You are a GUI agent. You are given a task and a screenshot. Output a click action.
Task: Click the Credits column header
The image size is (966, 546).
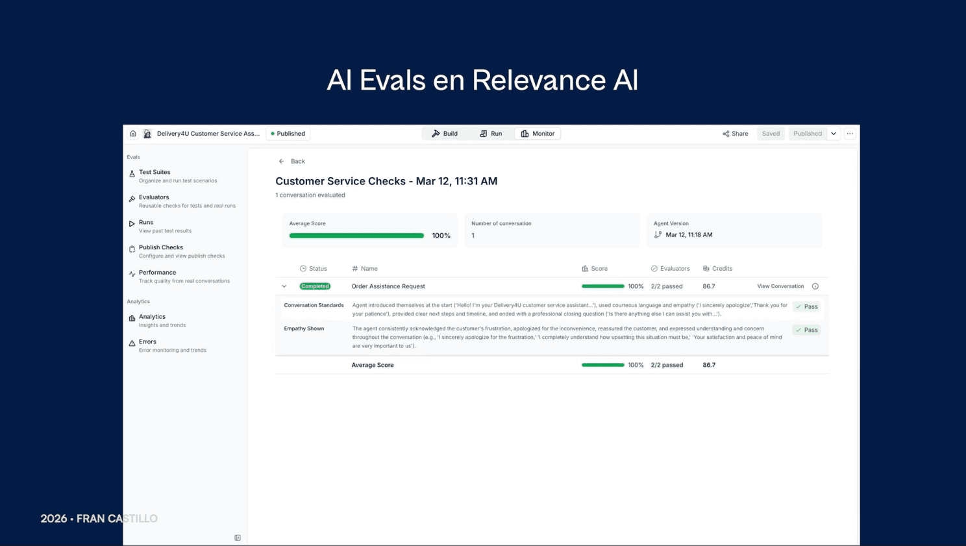click(x=717, y=269)
